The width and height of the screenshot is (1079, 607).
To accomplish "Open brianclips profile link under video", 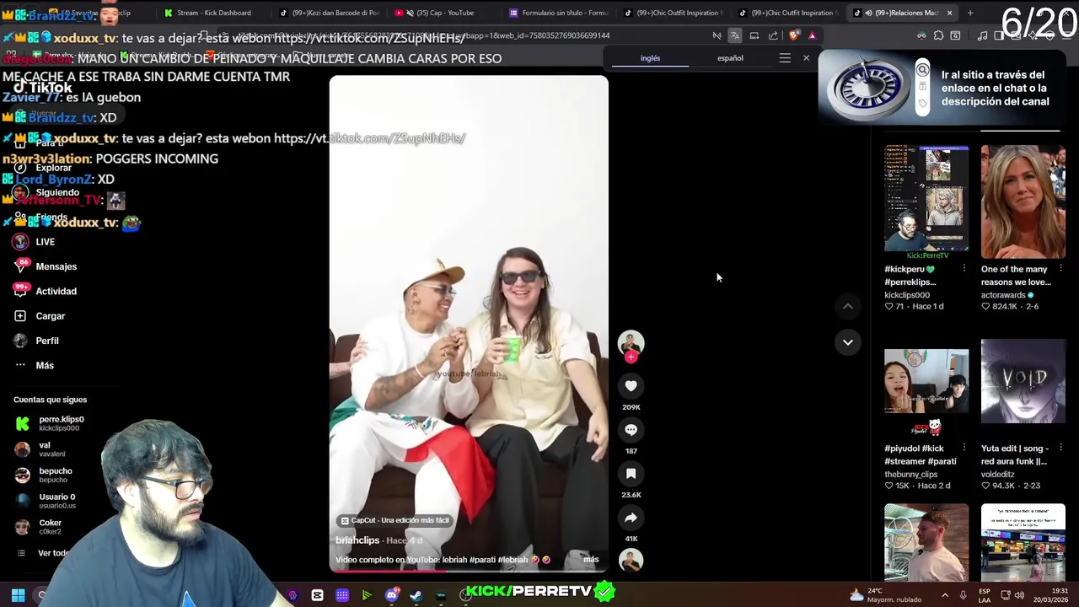I will click(357, 540).
